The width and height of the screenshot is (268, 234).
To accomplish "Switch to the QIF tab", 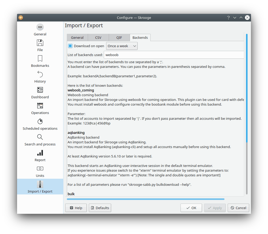I will coord(119,38).
